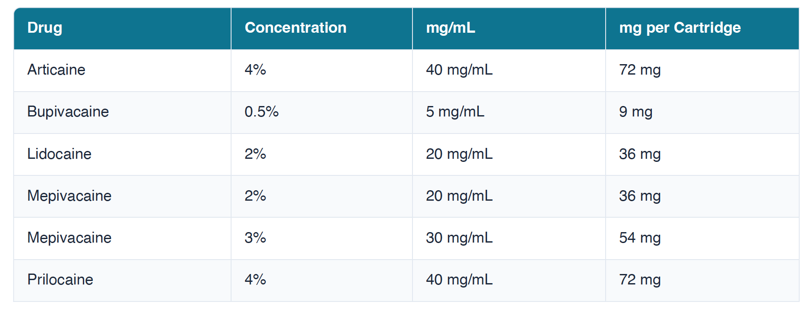Select the Bupivacaine drug cell

pos(68,112)
